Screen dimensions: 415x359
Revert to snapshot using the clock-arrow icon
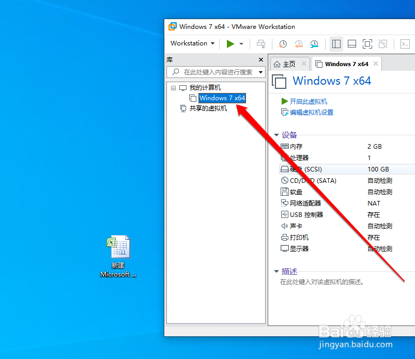click(299, 44)
